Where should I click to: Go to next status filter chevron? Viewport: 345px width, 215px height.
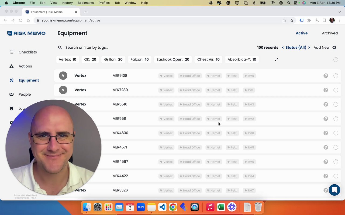(x=309, y=48)
